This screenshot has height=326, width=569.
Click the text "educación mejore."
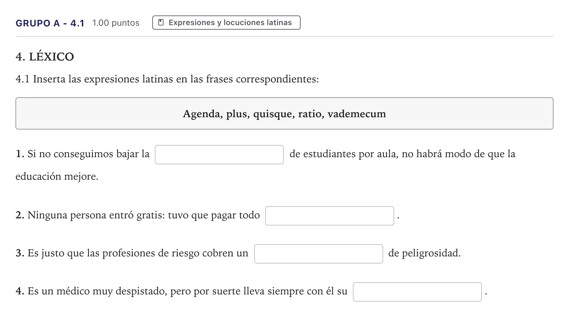(57, 177)
